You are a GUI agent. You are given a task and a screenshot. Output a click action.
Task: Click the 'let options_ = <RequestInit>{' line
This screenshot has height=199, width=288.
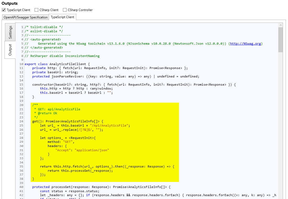point(68,138)
